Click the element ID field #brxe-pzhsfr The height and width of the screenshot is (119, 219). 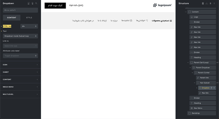point(20,10)
